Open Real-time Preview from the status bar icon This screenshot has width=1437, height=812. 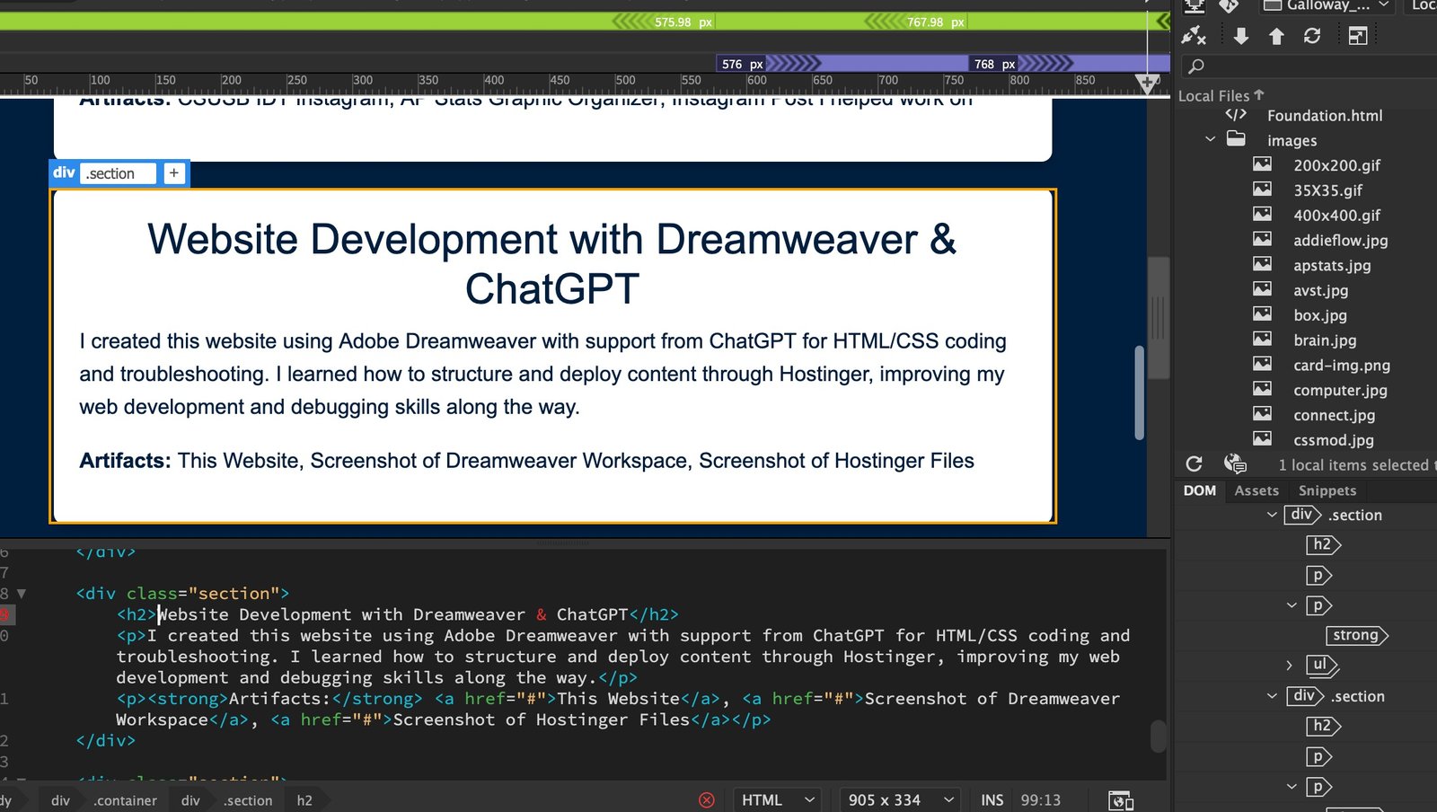[x=1119, y=799]
